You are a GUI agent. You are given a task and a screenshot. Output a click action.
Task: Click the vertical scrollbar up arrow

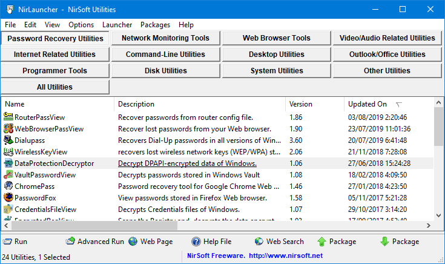438,102
